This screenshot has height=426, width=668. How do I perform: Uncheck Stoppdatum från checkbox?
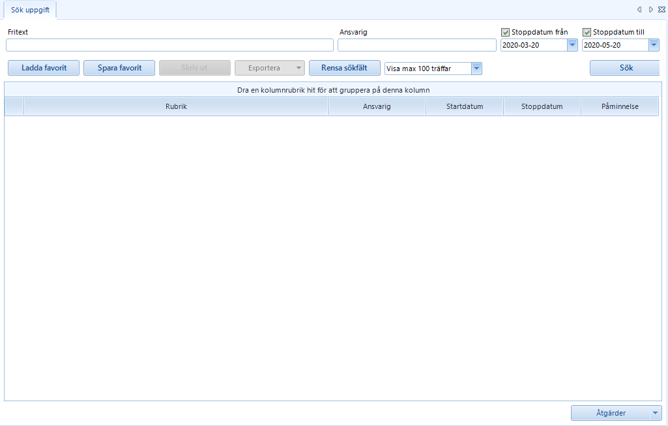click(x=505, y=33)
